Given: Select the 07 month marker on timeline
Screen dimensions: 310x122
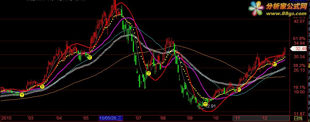Looking at the screenshot, I should tap(138, 118).
